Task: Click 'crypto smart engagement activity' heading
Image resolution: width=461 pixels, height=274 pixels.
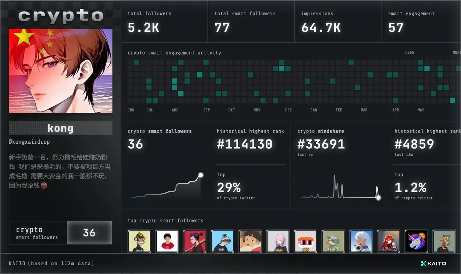Action: click(174, 53)
